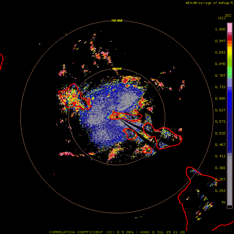Click the 0.840 color scale label

[x=220, y=64]
